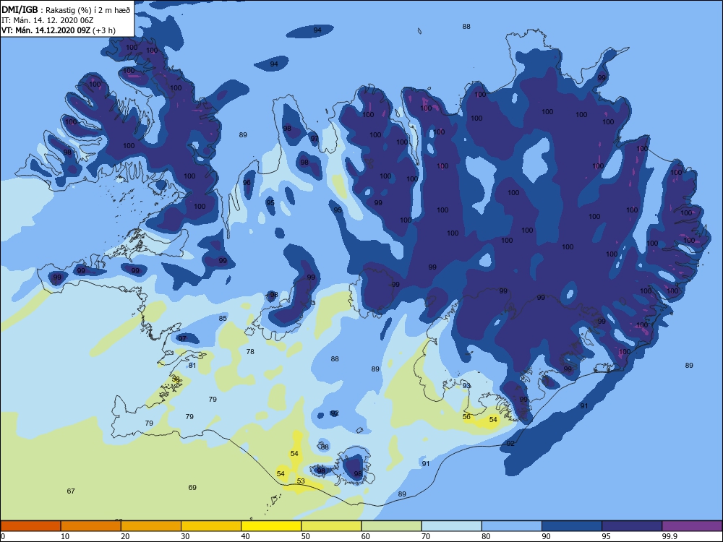This screenshot has width=723, height=542.
Task: Select the humidity value '93' on the map
Action: coord(466,386)
